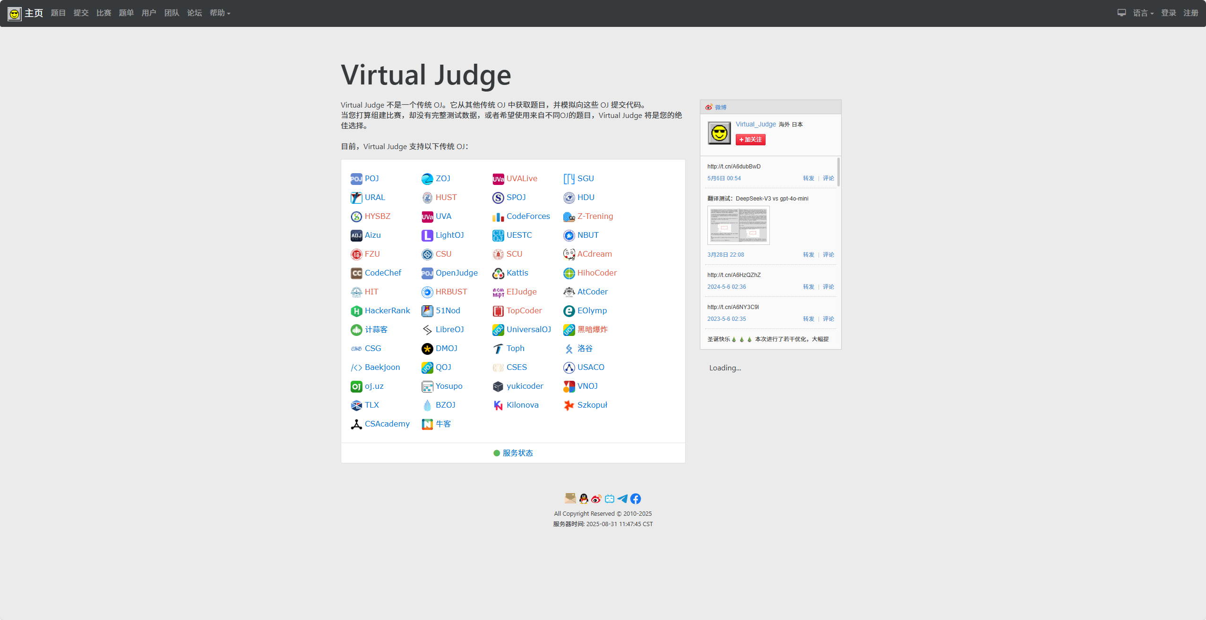Screen dimensions: 1206x620
Task: Open the DeepSeek translation test thumbnail
Action: click(738, 225)
